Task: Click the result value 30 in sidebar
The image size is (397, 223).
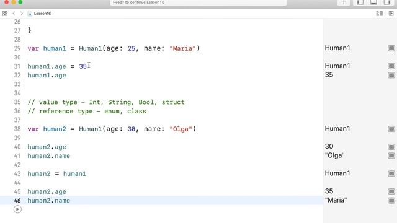Action: click(x=329, y=146)
